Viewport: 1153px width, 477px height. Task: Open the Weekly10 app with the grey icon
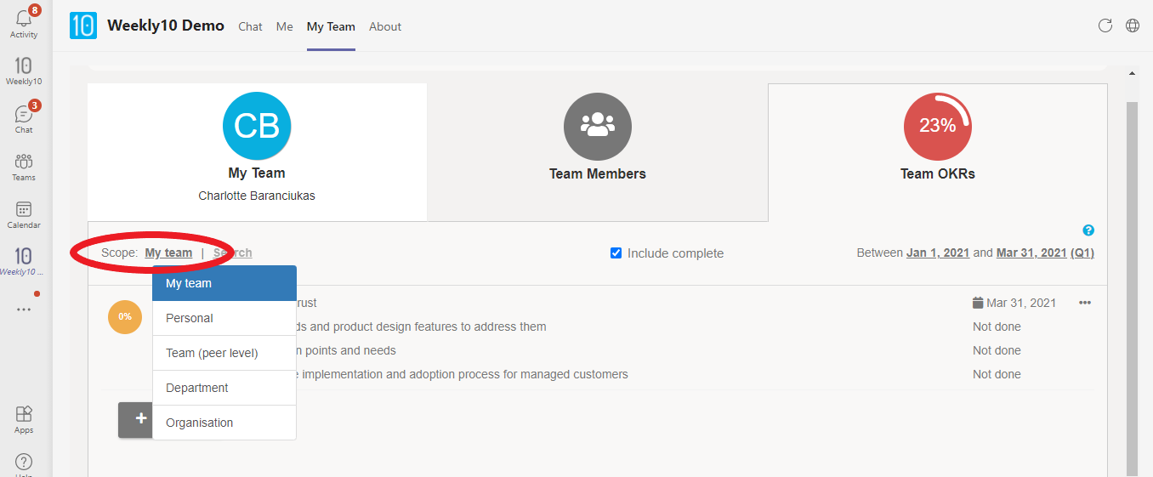[24, 71]
